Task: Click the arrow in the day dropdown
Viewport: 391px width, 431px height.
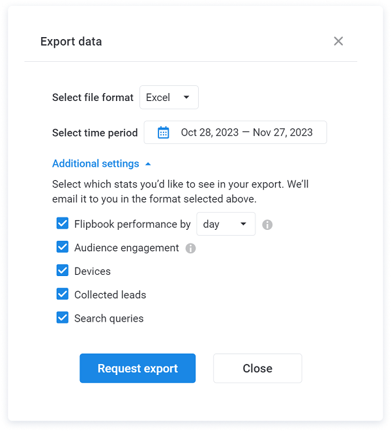Action: pyautogui.click(x=243, y=224)
